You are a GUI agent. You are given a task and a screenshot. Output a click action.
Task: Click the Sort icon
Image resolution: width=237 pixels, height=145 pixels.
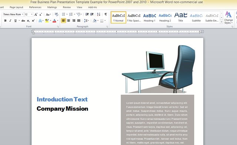(x=99, y=14)
